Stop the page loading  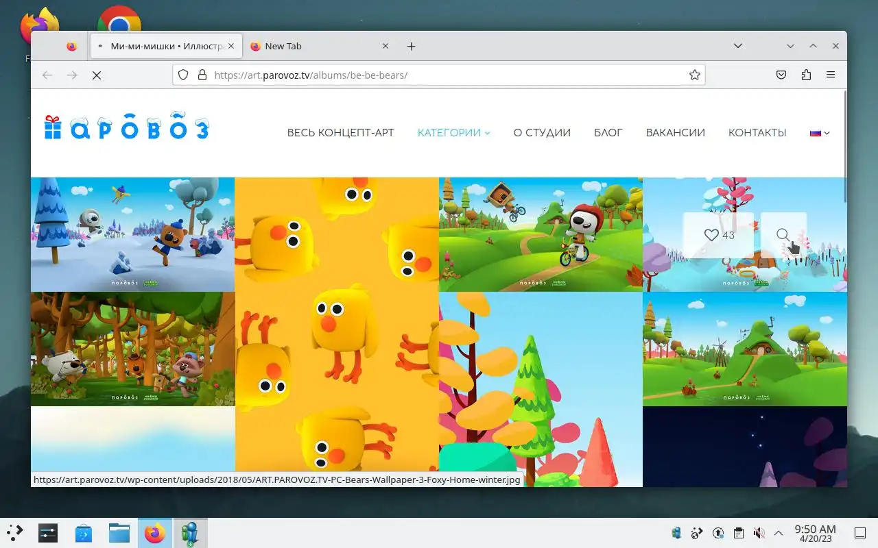click(97, 75)
